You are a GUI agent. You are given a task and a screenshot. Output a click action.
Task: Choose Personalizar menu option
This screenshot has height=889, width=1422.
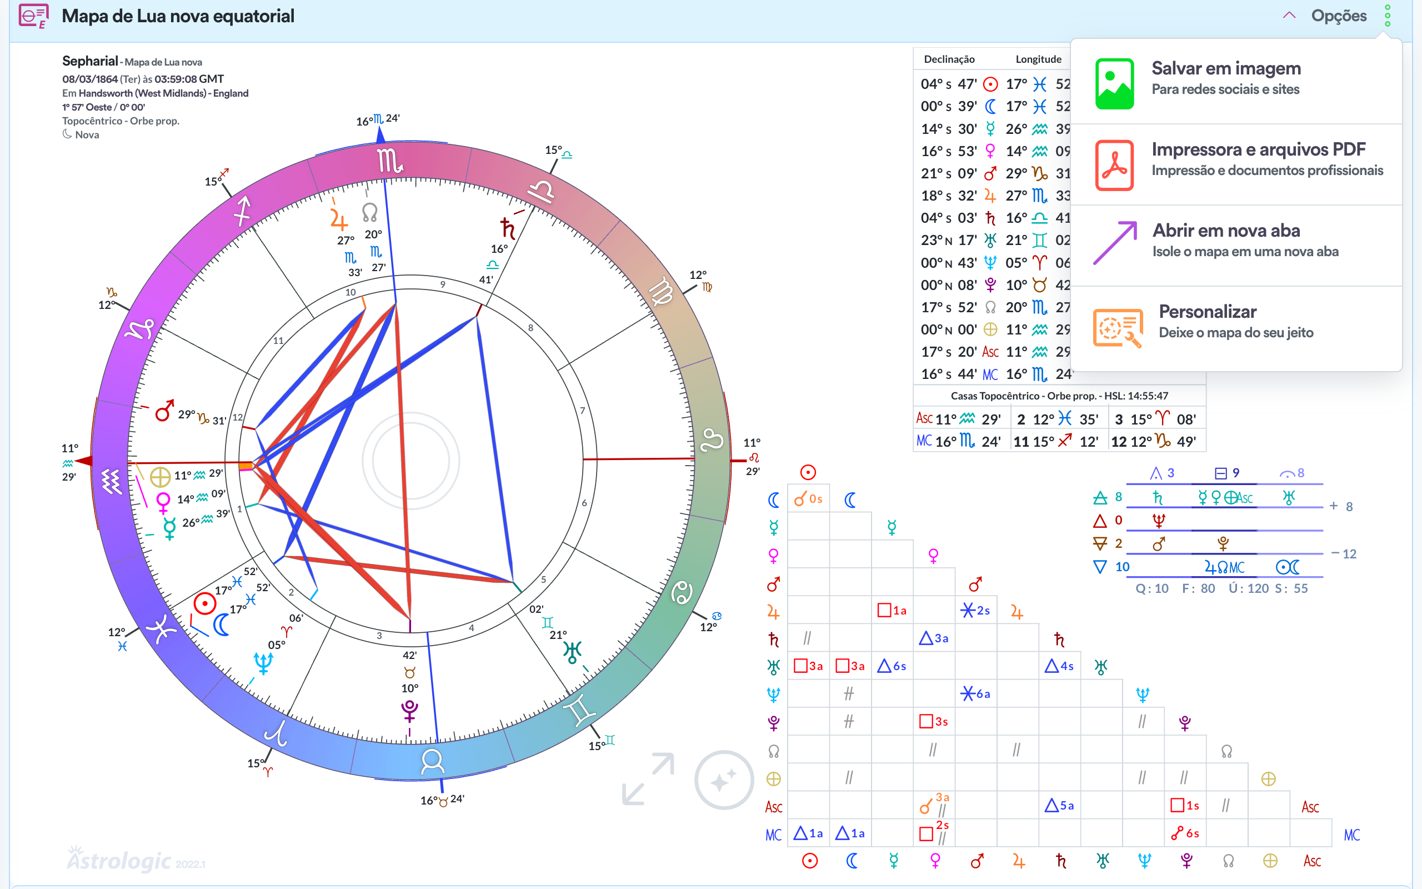point(1207,312)
